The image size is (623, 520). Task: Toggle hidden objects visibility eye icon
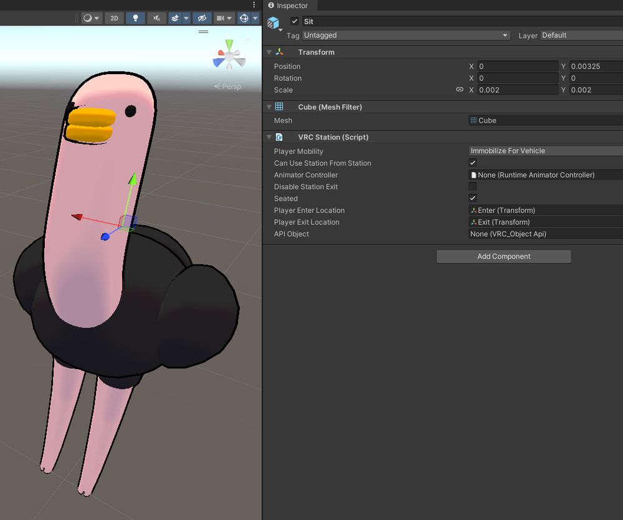tap(201, 18)
